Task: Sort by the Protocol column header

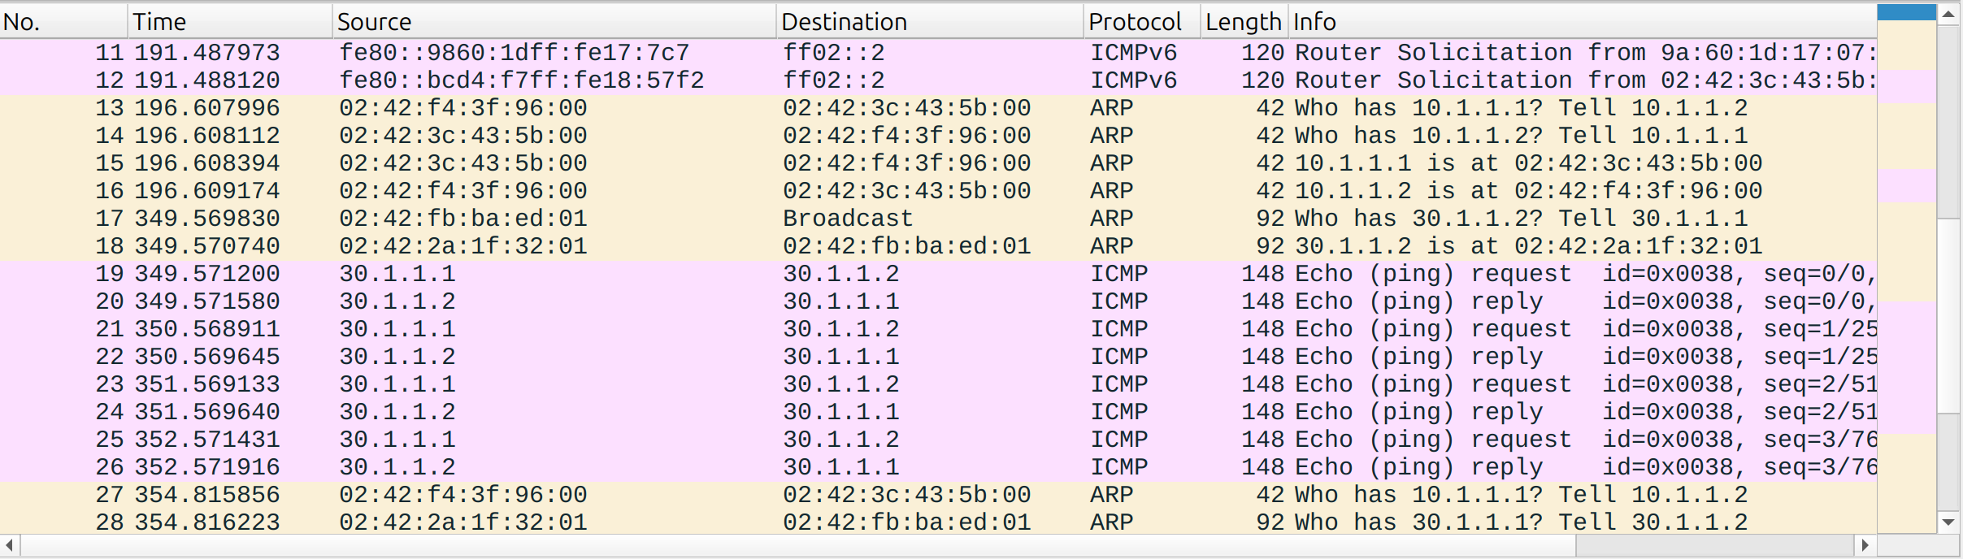Action: click(x=1140, y=22)
